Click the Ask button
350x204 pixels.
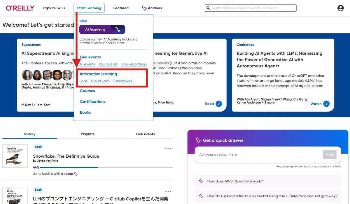coord(330,154)
